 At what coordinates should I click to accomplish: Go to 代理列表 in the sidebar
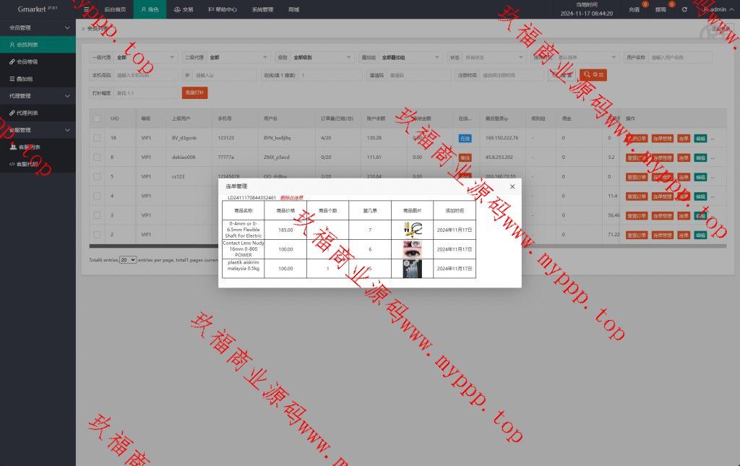[x=27, y=113]
